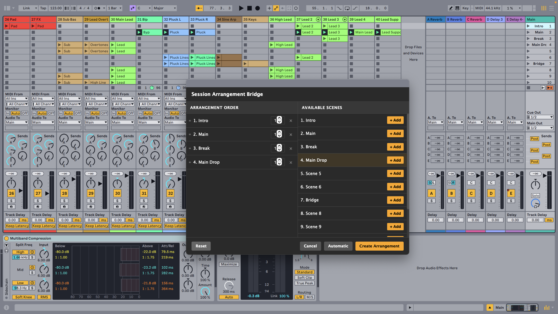558x314 pixels.
Task: Switch to Arrangement View lines icon
Action: click(x=552, y=8)
